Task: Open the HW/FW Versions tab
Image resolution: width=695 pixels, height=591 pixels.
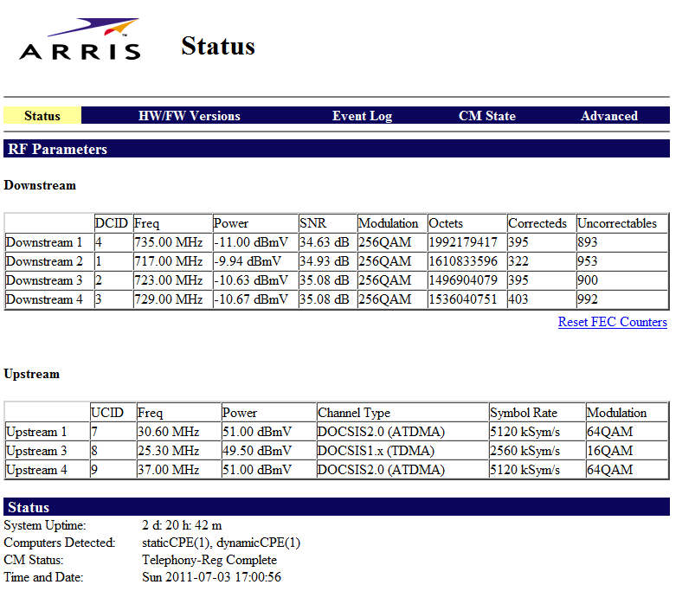Action: [x=190, y=116]
